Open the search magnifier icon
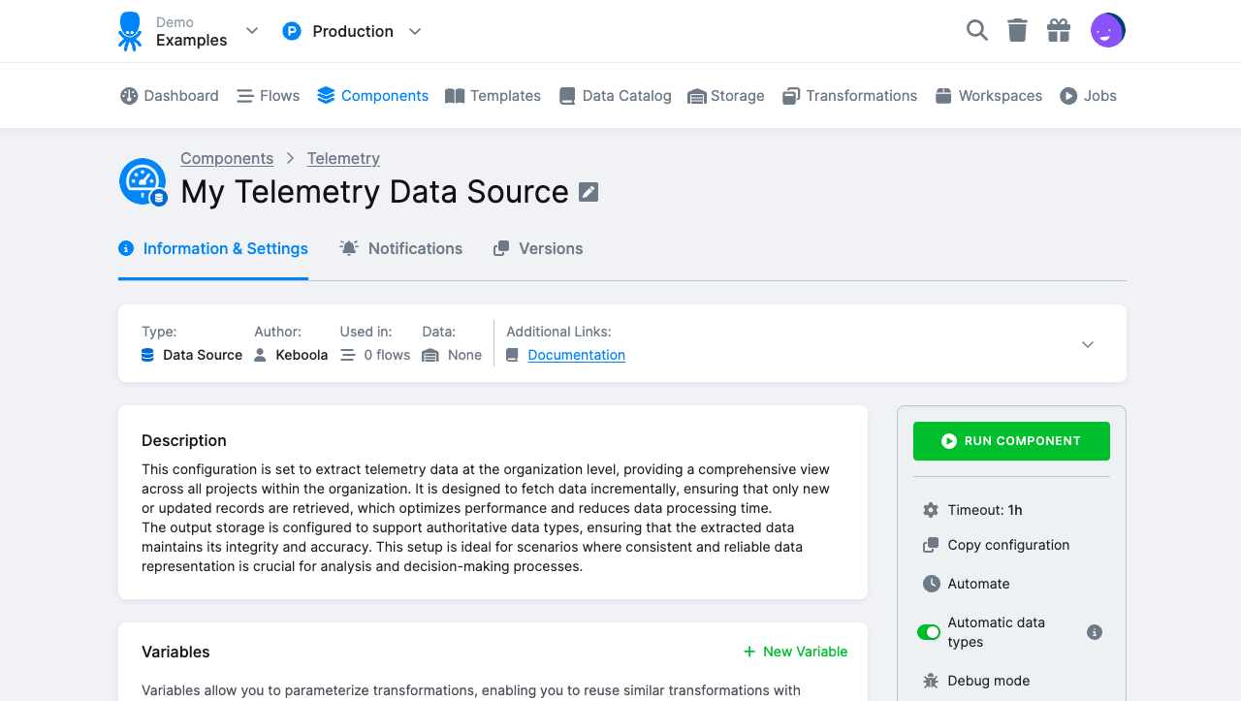This screenshot has height=701, width=1241. pyautogui.click(x=976, y=30)
